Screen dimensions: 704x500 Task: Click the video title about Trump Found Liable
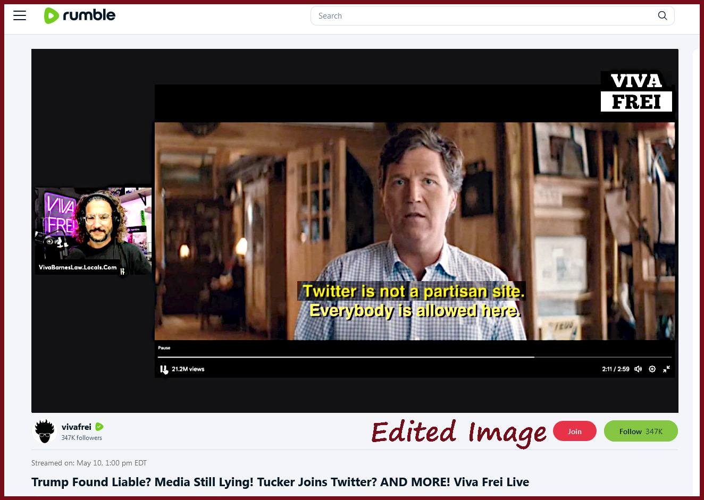tap(280, 482)
